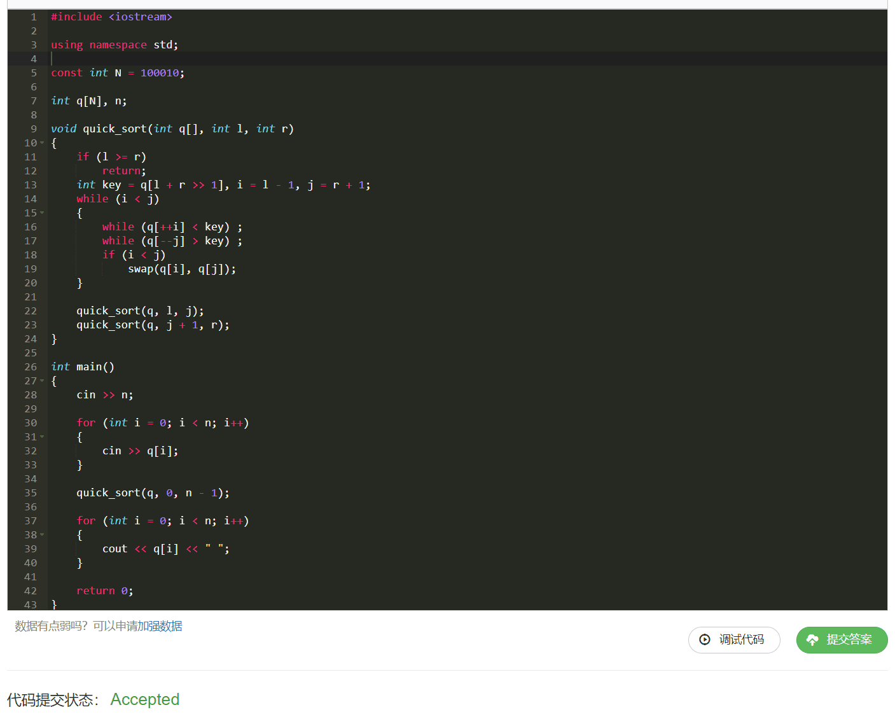The image size is (895, 719).
Task: Click the 'cout << q[i]' line
Action: click(x=165, y=548)
